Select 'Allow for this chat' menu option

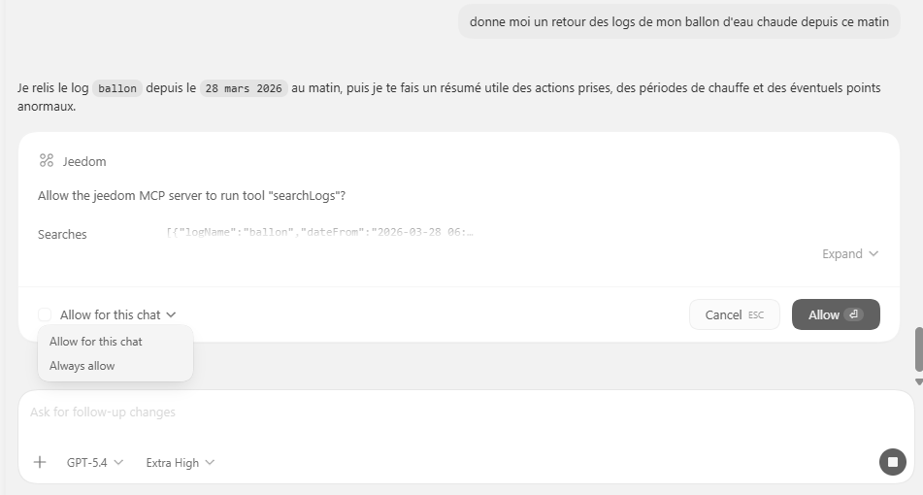96,342
